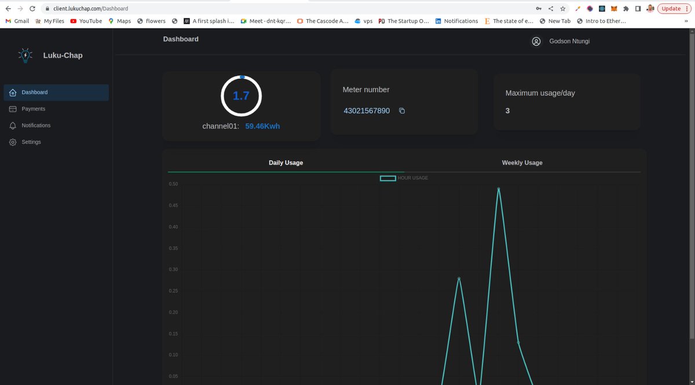Image resolution: width=695 pixels, height=385 pixels.
Task: Click the circular 1.7 usage gauge
Action: point(241,96)
